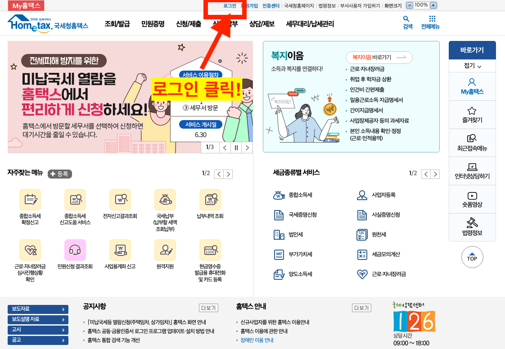Open the 민원증명 main menu
The width and height of the screenshot is (505, 349).
(153, 24)
